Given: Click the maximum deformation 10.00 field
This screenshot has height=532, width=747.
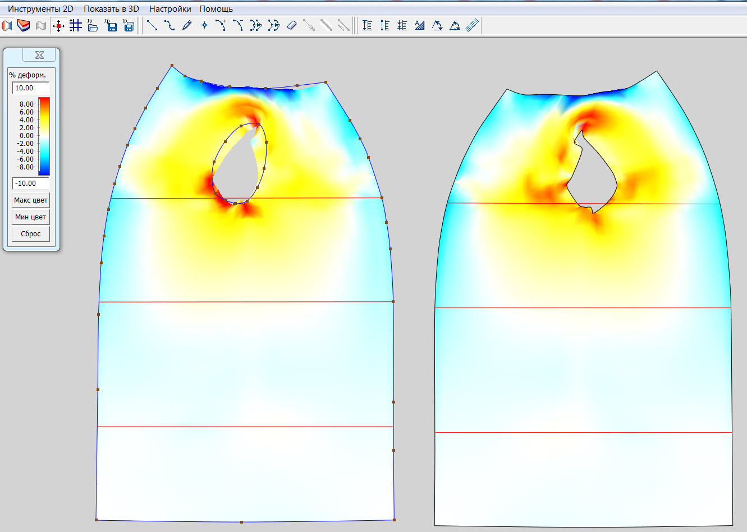Looking at the screenshot, I should 31,88.
